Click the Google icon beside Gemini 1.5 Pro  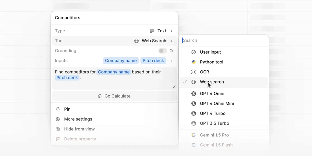[x=193, y=135]
